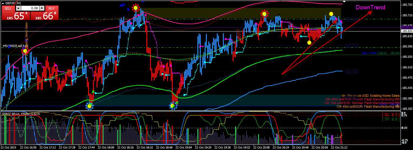Click the 185.500 level price tag
The height and width of the screenshot is (150, 413).
point(352,72)
